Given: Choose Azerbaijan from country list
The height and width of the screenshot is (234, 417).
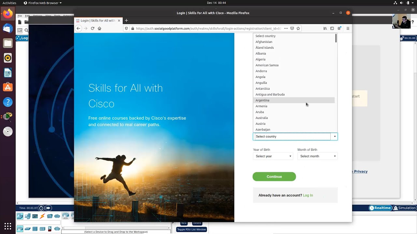Looking at the screenshot, I should (294, 130).
